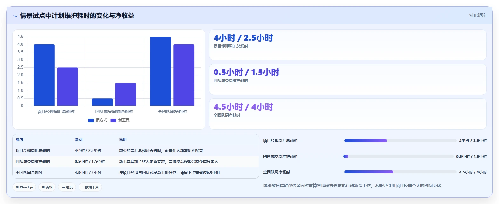Click the 维度 column header
The height and width of the screenshot is (204, 499).
19,140
